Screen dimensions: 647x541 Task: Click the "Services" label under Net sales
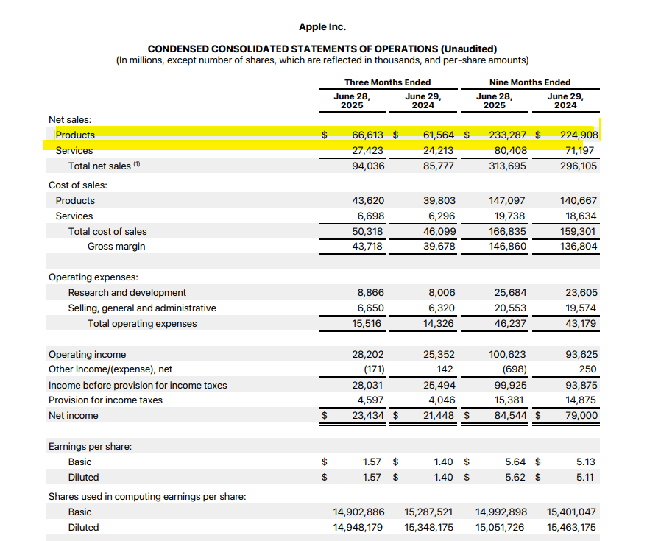click(x=74, y=151)
